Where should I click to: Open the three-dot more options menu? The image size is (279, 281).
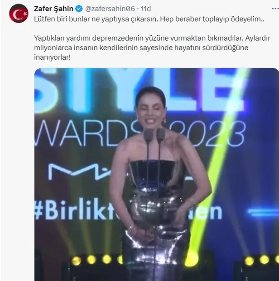tap(275, 9)
